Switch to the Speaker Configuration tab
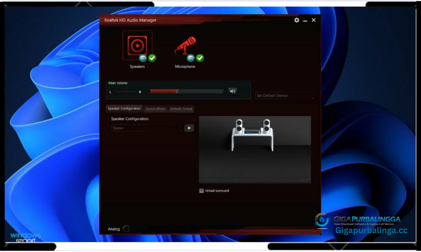This screenshot has width=421, height=252. click(x=124, y=108)
